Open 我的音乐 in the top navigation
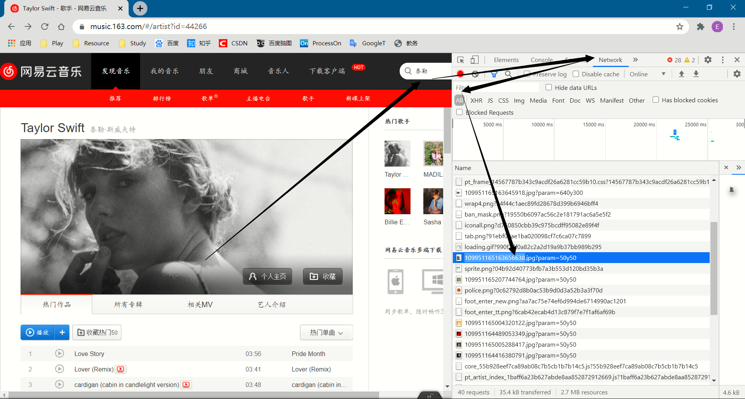The width and height of the screenshot is (745, 399). coord(165,71)
